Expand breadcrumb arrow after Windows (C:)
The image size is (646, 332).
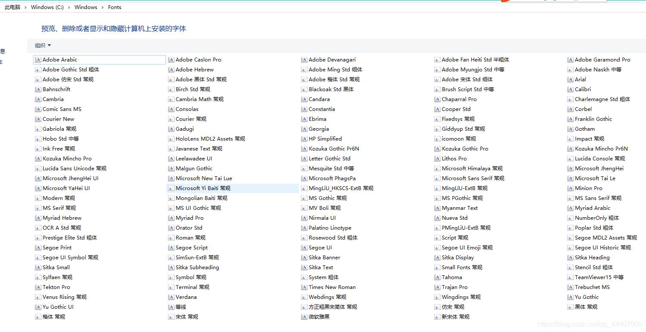coord(69,7)
